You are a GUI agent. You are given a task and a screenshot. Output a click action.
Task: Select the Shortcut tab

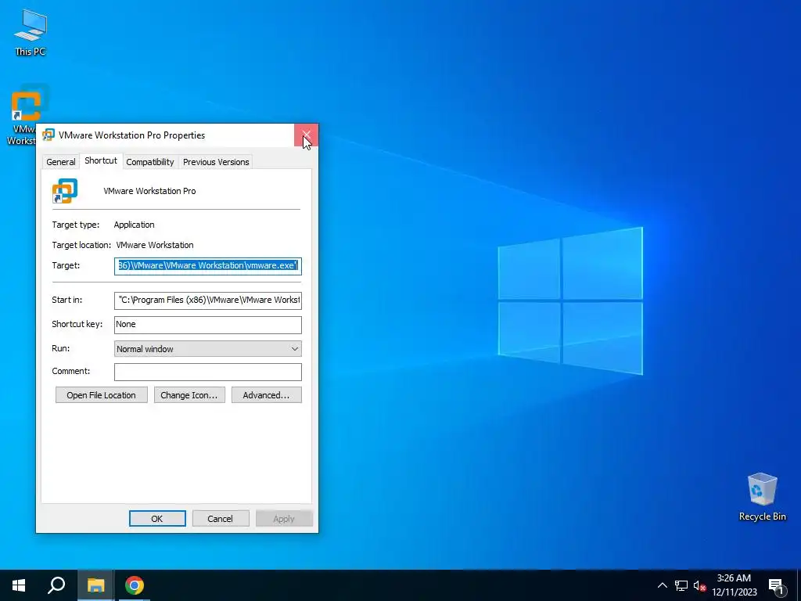coord(101,160)
